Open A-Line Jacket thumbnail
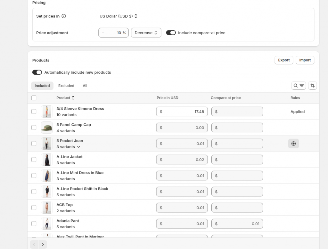The image size is (328, 249). pyautogui.click(x=47, y=160)
